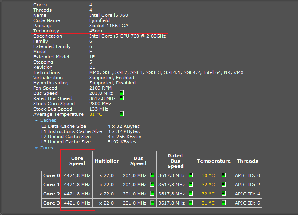Click the APIC ID: 0 cell
298x215 pixels.
(x=248, y=175)
